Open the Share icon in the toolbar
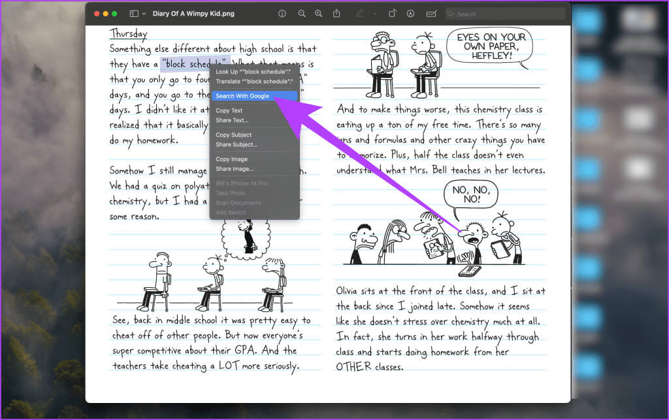This screenshot has height=420, width=669. (x=336, y=14)
